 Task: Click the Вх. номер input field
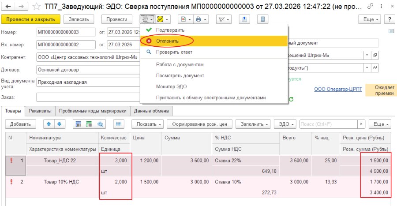coord(66,45)
